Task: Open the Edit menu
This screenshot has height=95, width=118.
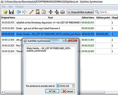Action: 10,7
